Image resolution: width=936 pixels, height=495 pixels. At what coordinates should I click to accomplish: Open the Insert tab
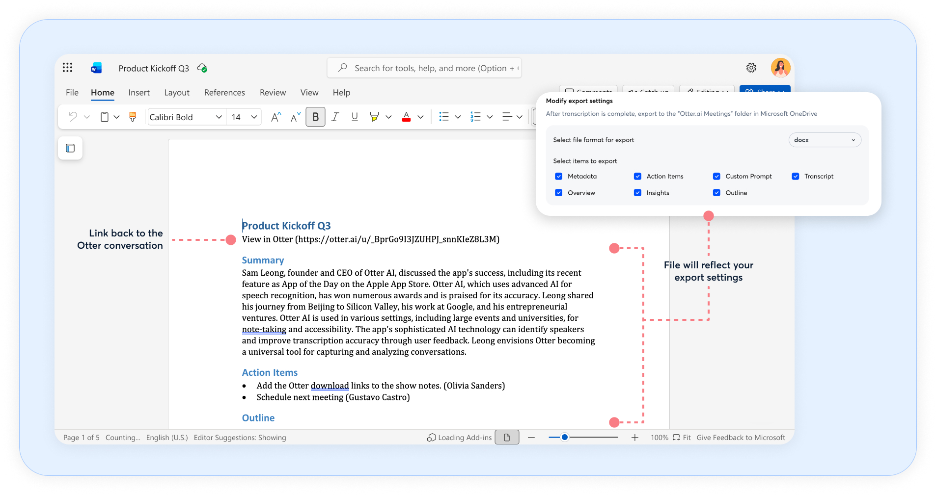pos(139,92)
